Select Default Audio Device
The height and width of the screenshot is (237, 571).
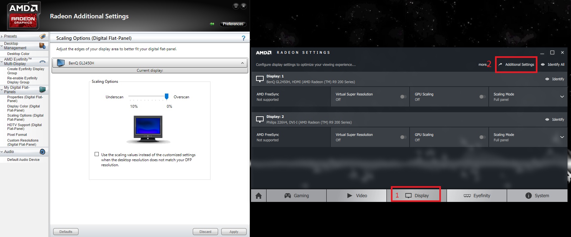tap(23, 160)
